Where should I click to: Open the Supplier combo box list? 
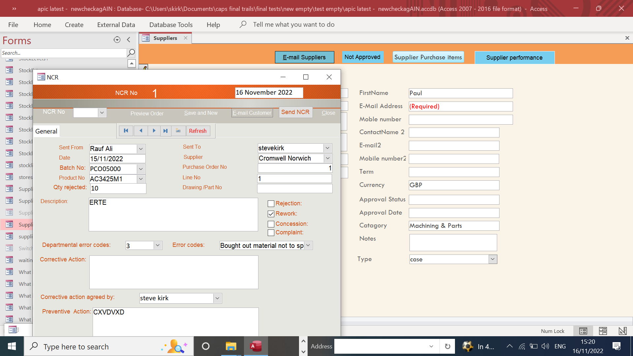pyautogui.click(x=328, y=159)
